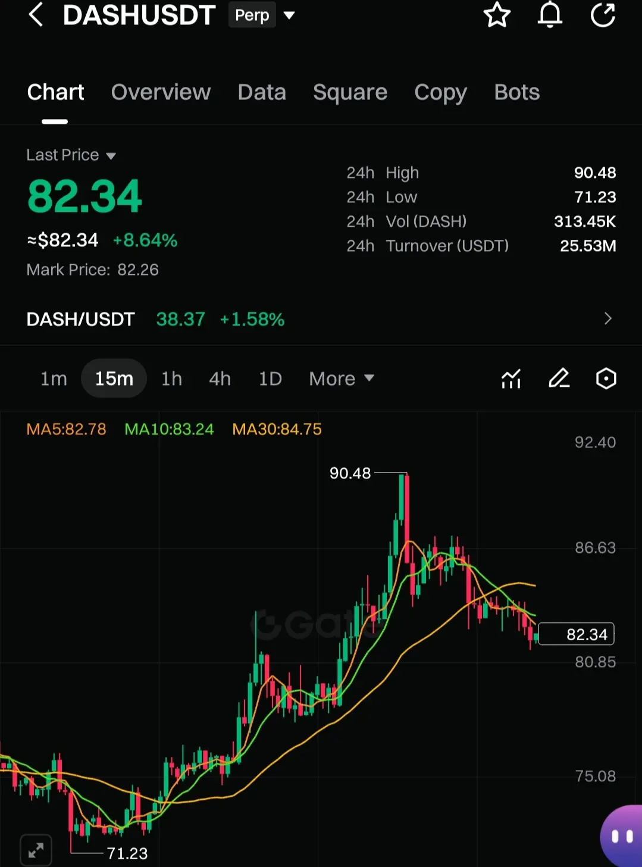The height and width of the screenshot is (867, 642).
Task: Tap the 82.34 current price axis label
Action: 576,634
